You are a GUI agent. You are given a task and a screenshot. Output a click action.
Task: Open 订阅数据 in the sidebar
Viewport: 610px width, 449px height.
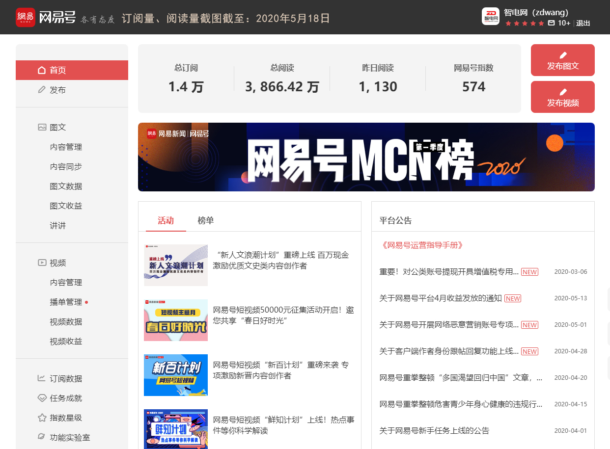point(66,378)
